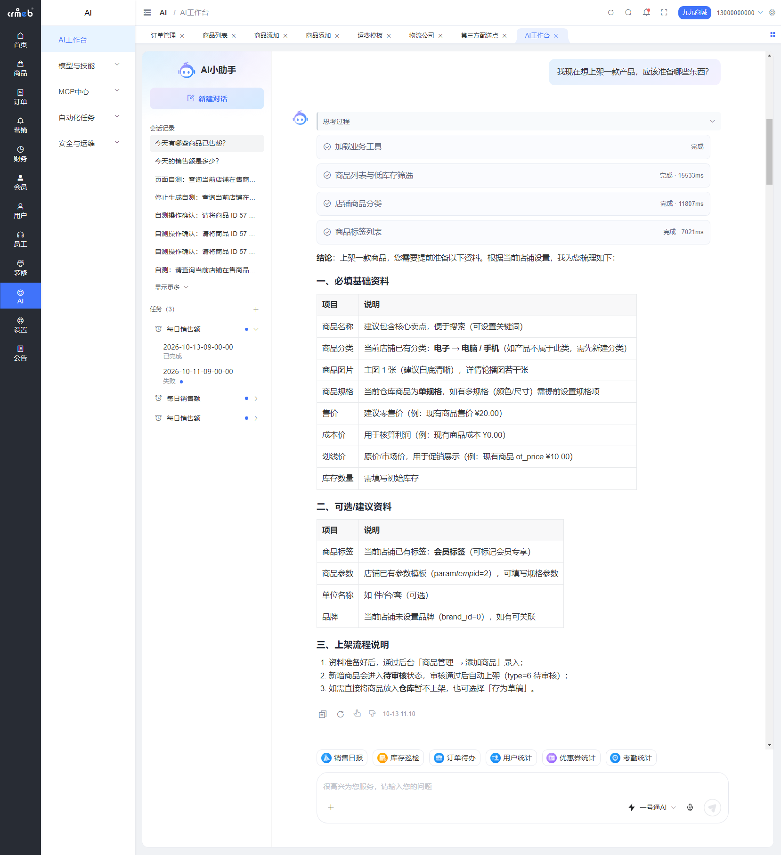Open the 公告 announcements sidebar icon
This screenshot has height=855, width=781.
(20, 353)
